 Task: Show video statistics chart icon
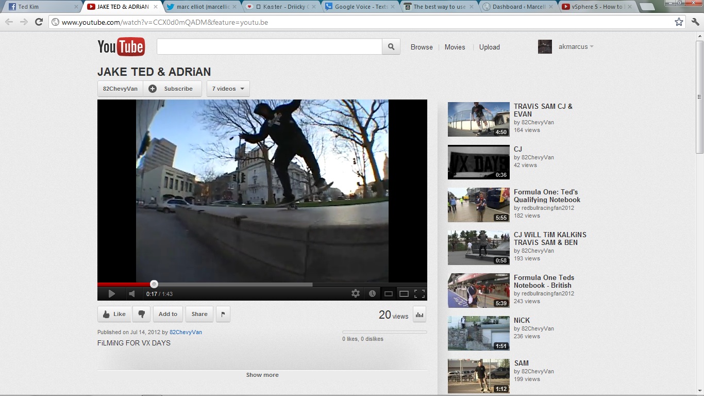click(420, 314)
